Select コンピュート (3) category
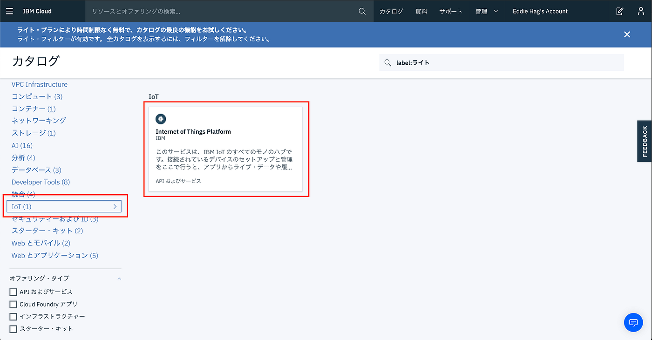The height and width of the screenshot is (340, 652). 37,96
